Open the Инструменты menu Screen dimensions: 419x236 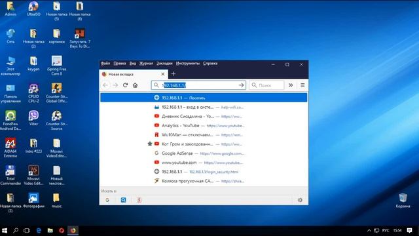click(x=188, y=64)
